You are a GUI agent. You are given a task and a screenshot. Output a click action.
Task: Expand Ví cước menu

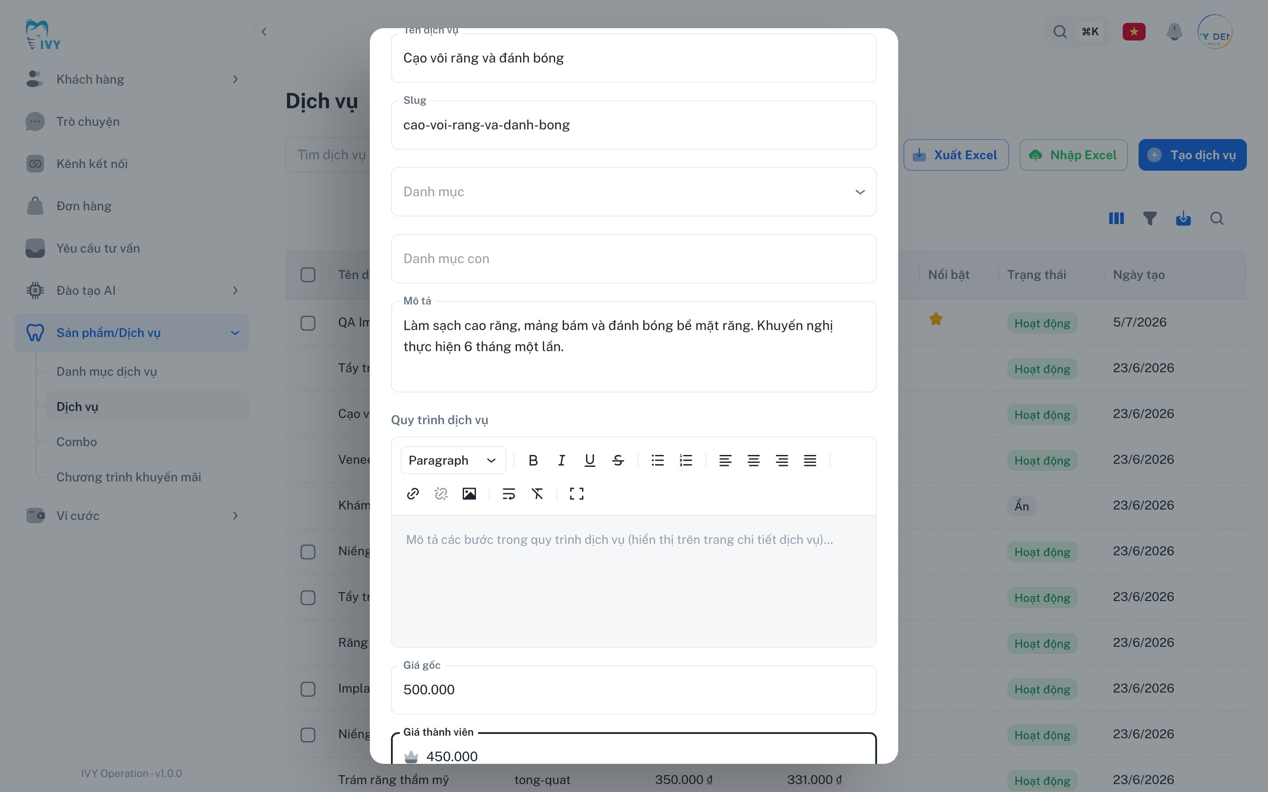click(132, 515)
